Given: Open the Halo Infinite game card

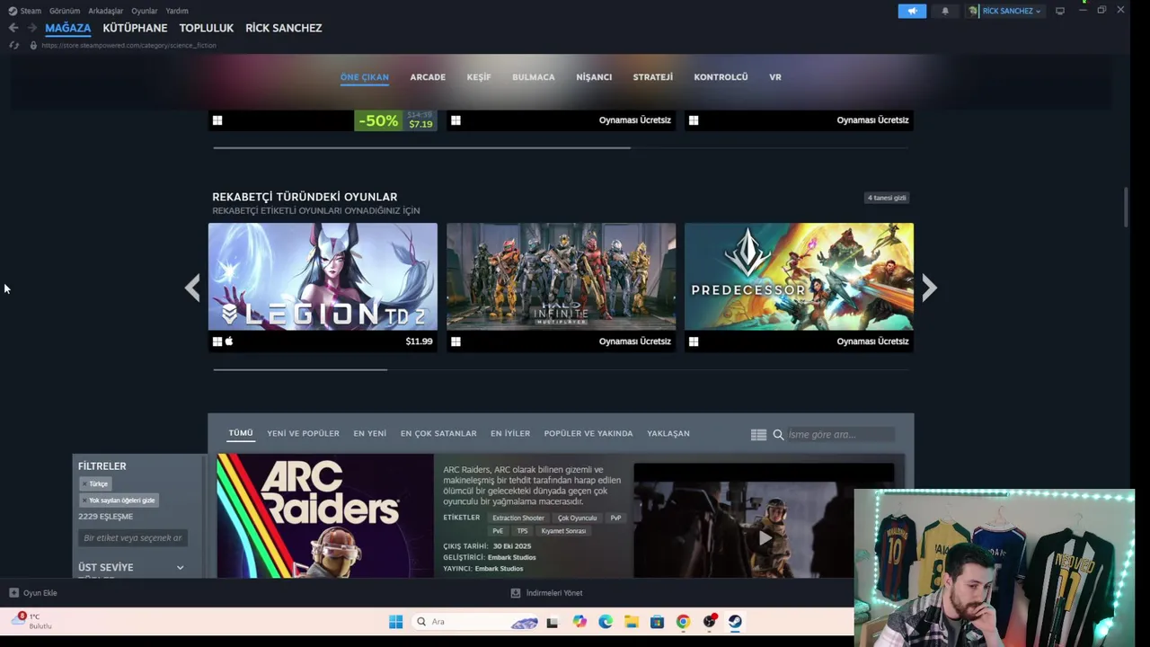Looking at the screenshot, I should click(562, 288).
